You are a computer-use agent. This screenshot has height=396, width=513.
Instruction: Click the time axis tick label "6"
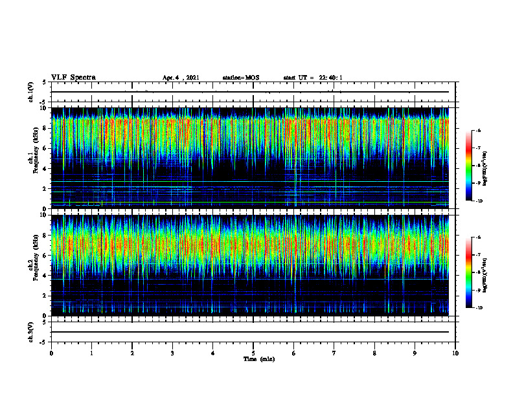click(293, 353)
